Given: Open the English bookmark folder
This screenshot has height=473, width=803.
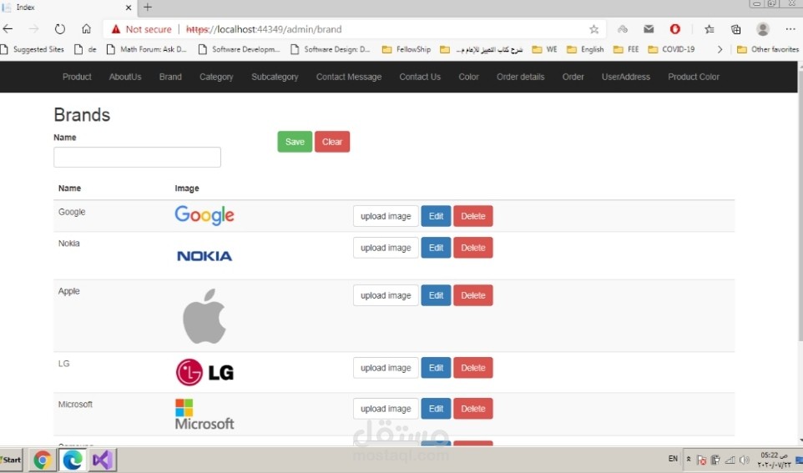Looking at the screenshot, I should 585,49.
